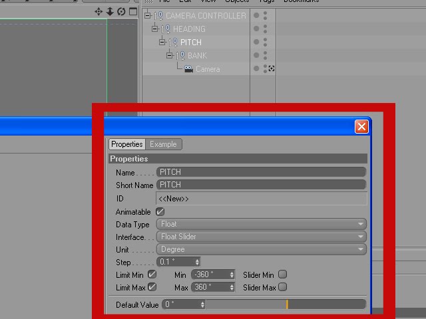Toggle layer dot of HEADING

(x=256, y=29)
